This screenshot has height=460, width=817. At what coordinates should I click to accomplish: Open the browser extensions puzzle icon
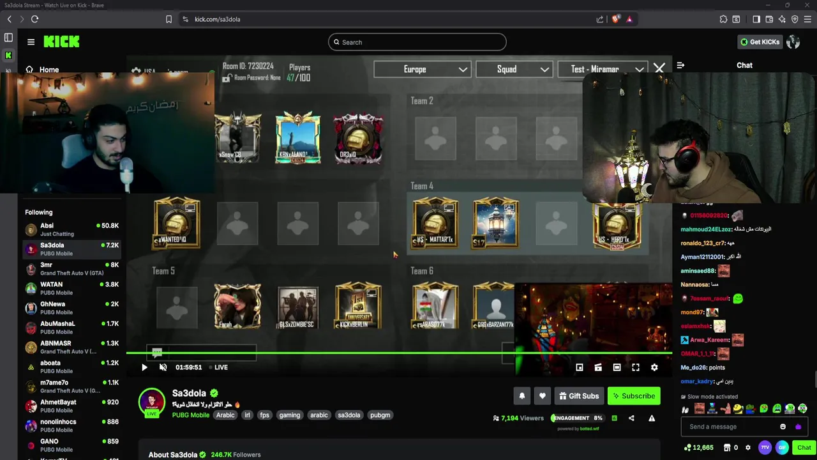[723, 19]
